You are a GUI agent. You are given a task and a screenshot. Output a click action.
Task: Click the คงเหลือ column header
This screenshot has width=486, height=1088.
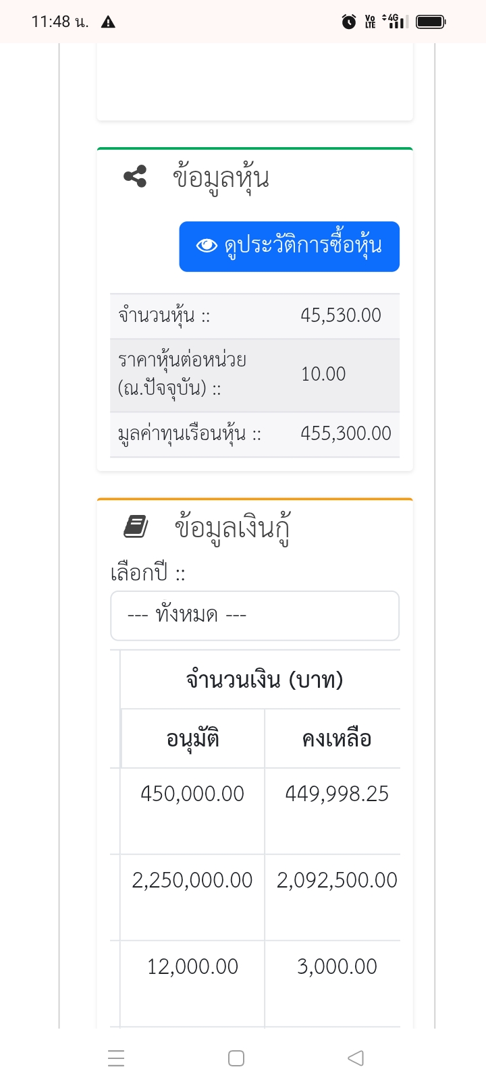point(336,738)
